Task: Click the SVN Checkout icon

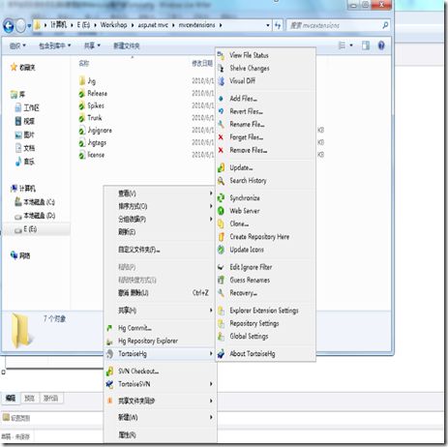Action: click(x=109, y=372)
